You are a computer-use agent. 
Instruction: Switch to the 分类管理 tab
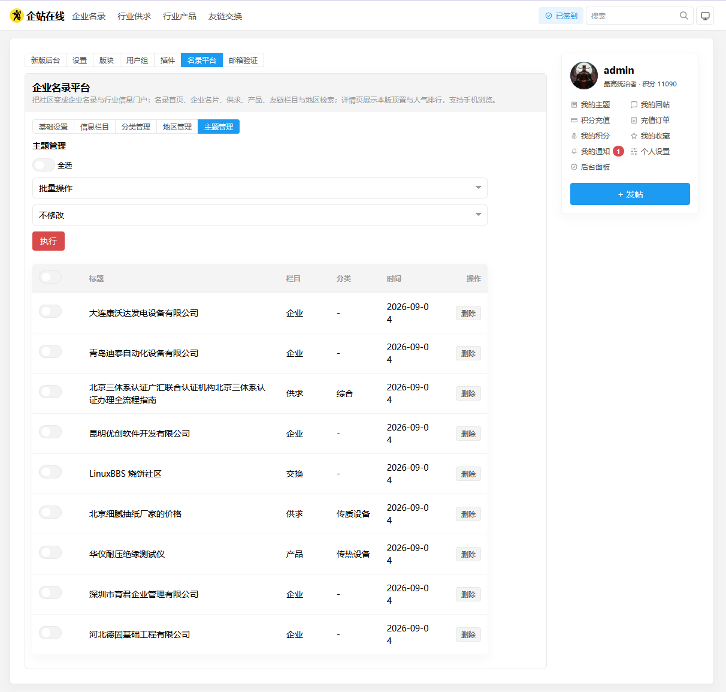pyautogui.click(x=136, y=127)
